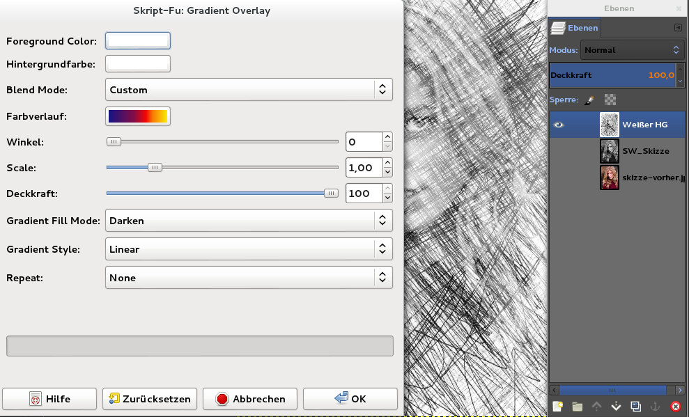Image resolution: width=689 pixels, height=417 pixels.
Task: Increase the Winkel value by one step
Action: pos(387,137)
